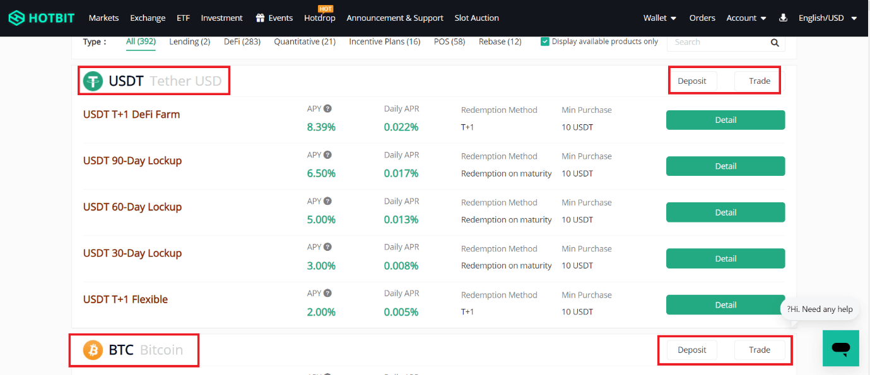The height and width of the screenshot is (375, 870).
Task: Open Detail for USDT T+1 DeFi Farm
Action: click(726, 120)
